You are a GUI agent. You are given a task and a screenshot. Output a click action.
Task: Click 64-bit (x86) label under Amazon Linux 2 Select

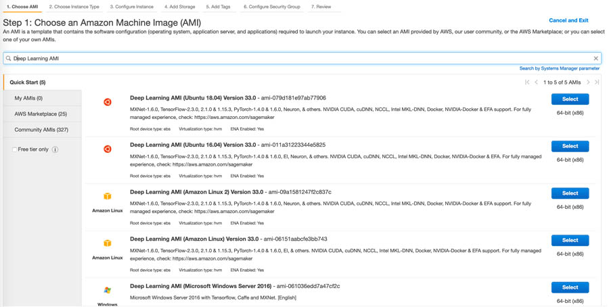coord(570,207)
